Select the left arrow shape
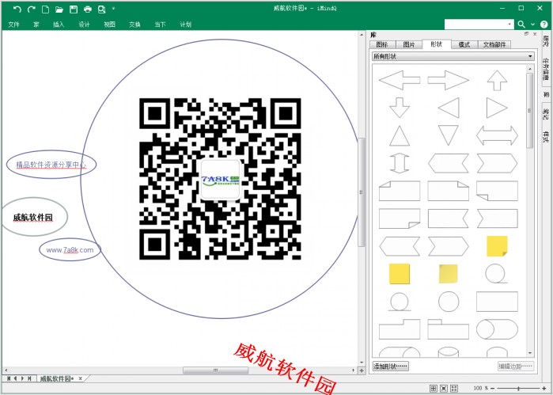The width and height of the screenshot is (553, 395). point(400,80)
